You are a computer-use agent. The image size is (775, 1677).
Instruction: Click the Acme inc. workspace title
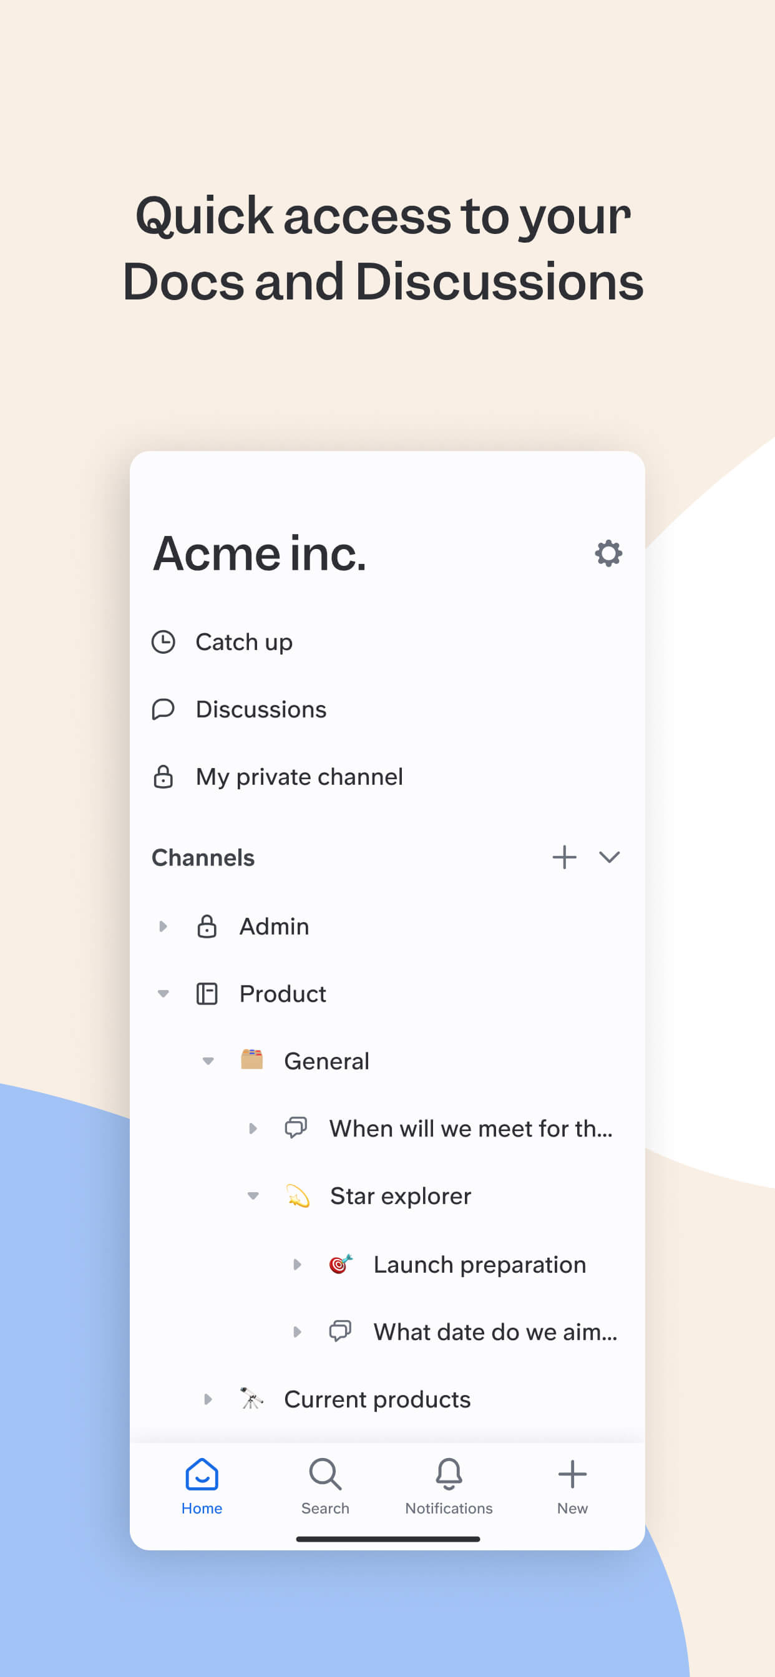(259, 553)
